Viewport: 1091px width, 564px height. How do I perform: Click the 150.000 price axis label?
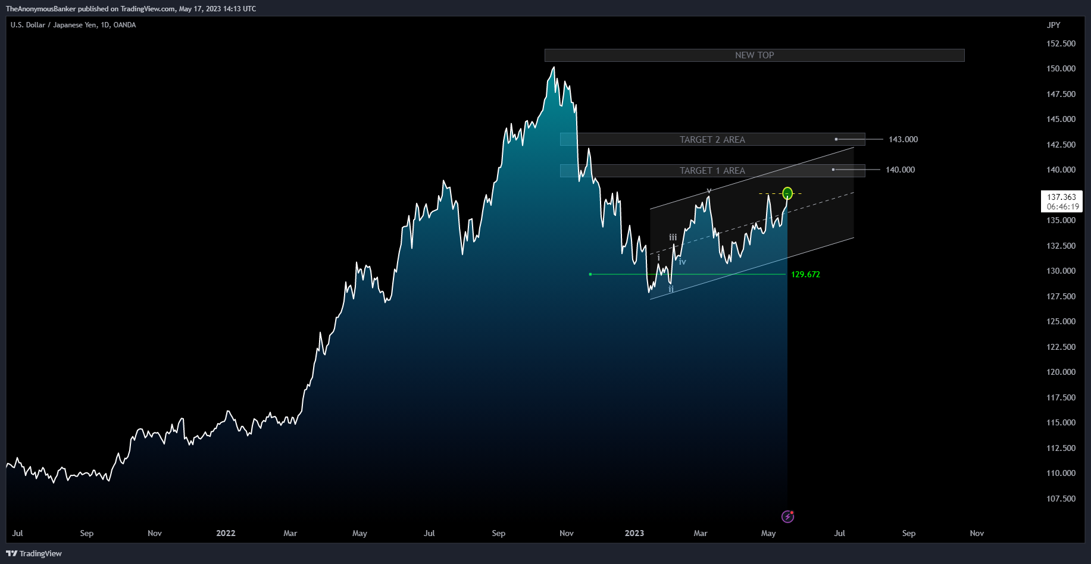[1061, 68]
